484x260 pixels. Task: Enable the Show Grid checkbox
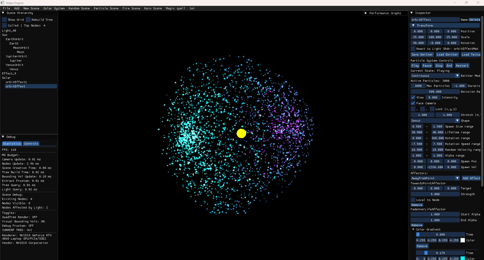[4, 19]
